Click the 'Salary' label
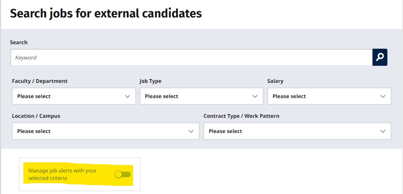The height and width of the screenshot is (194, 403). point(275,81)
